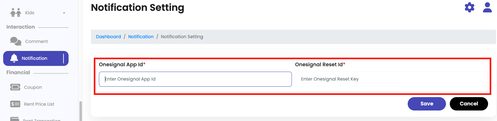Follow the Notification breadcrumb link
This screenshot has height=121, width=497.
141,37
